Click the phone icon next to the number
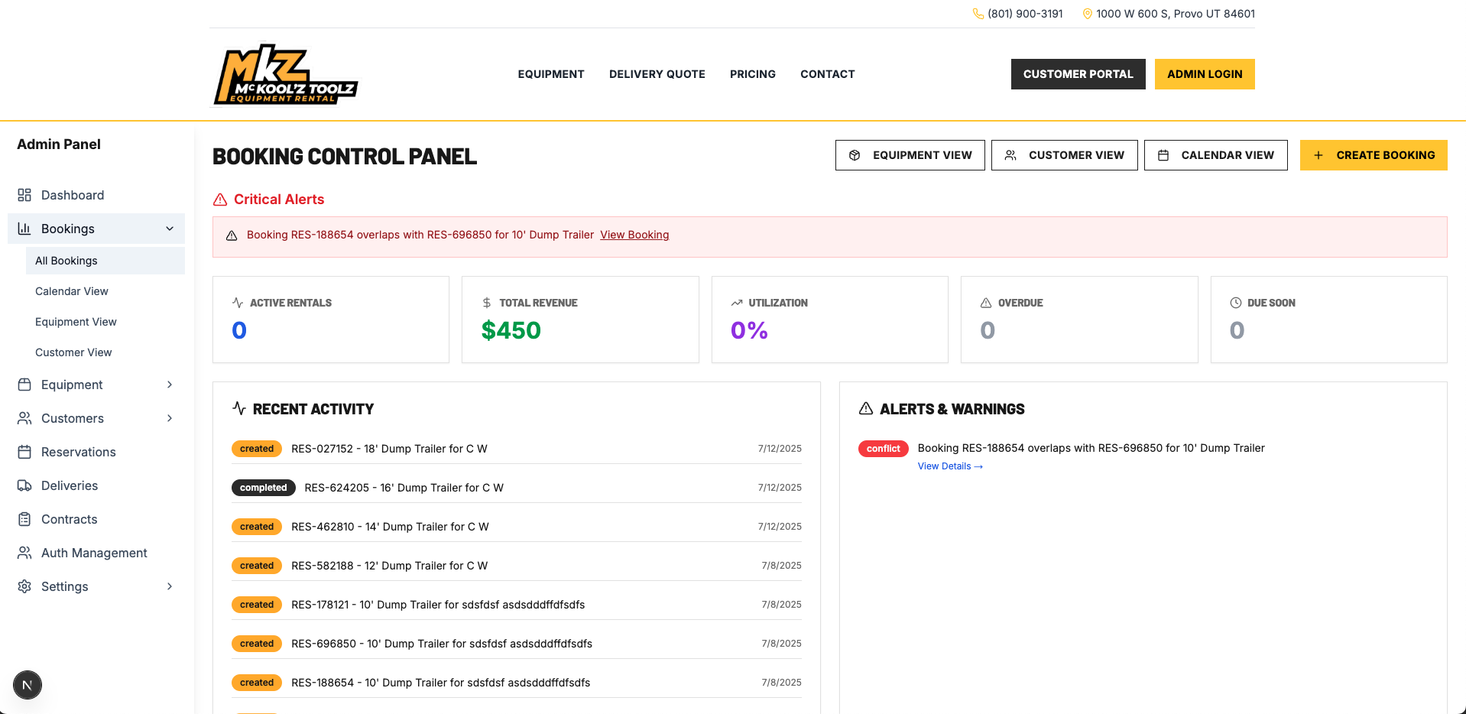 click(x=977, y=13)
